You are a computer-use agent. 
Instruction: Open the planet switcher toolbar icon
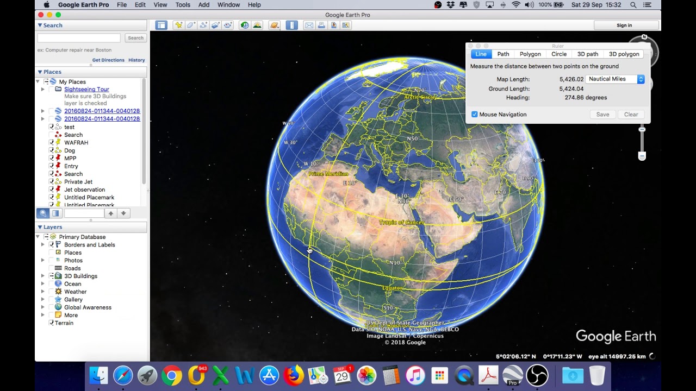click(x=275, y=25)
